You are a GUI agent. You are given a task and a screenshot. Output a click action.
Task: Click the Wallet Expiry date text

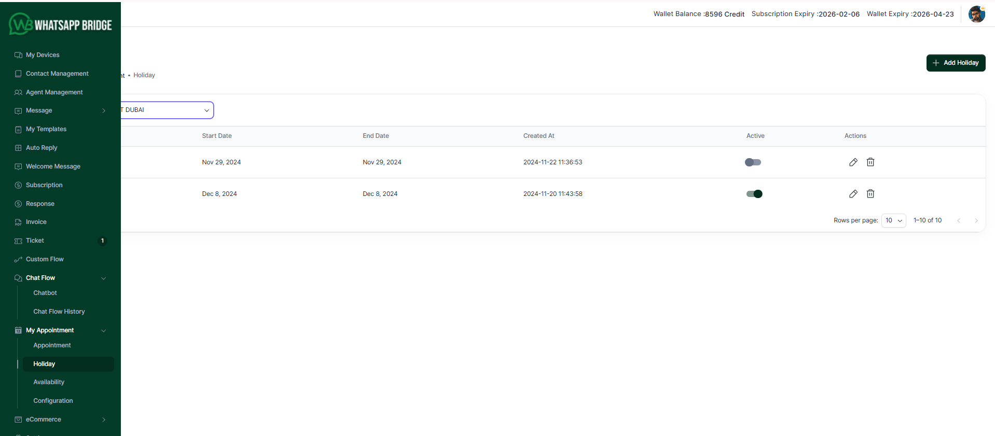[910, 14]
